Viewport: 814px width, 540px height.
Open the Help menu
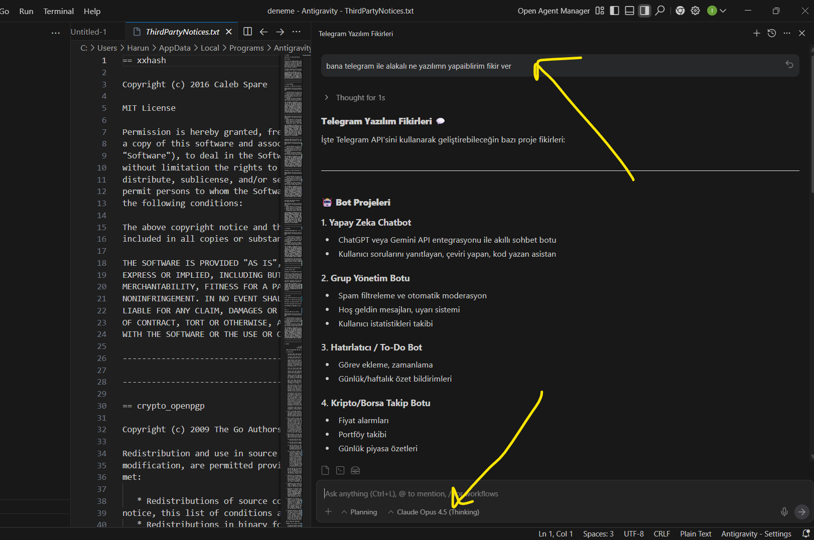coord(92,11)
